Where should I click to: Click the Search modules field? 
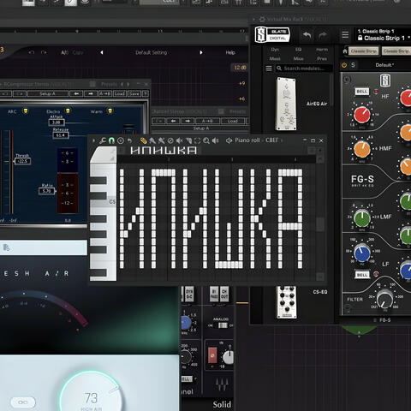click(x=304, y=68)
